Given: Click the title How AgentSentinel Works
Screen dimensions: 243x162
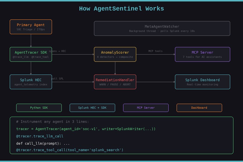Looking at the screenshot, I should tap(121, 9).
